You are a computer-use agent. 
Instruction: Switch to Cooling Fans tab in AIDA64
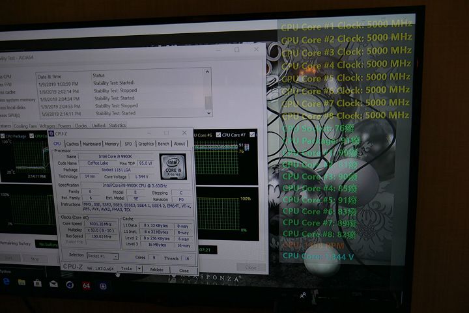pos(25,126)
